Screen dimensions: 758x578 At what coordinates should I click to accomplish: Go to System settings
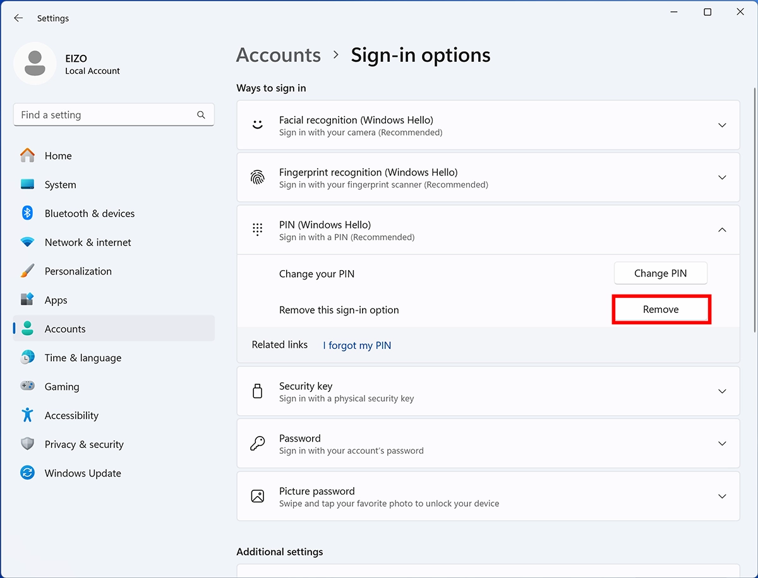(114, 185)
